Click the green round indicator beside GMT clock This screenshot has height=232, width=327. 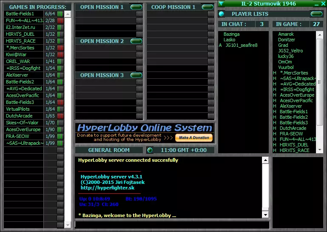point(150,150)
